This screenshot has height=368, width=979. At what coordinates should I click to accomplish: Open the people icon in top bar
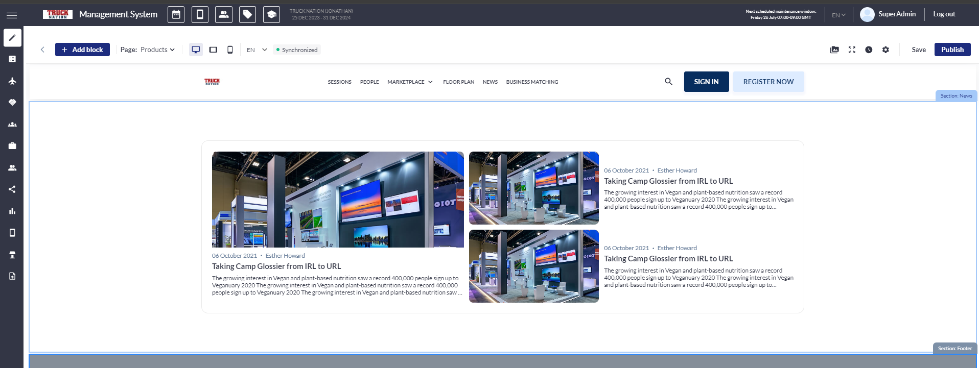[224, 15]
